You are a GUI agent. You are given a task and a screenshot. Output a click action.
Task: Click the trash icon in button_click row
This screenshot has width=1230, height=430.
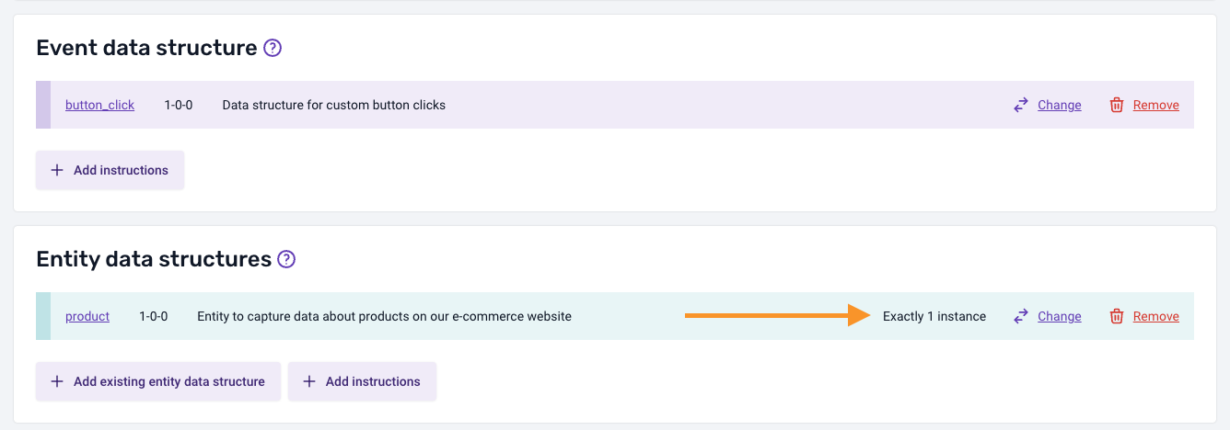click(x=1117, y=106)
